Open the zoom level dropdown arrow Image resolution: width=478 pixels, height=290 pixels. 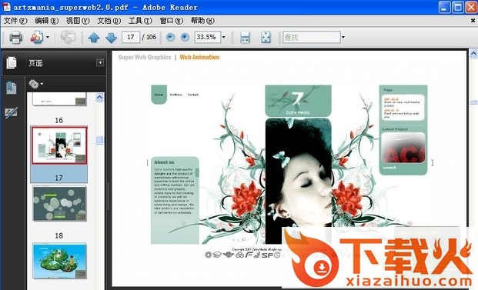pyautogui.click(x=224, y=37)
